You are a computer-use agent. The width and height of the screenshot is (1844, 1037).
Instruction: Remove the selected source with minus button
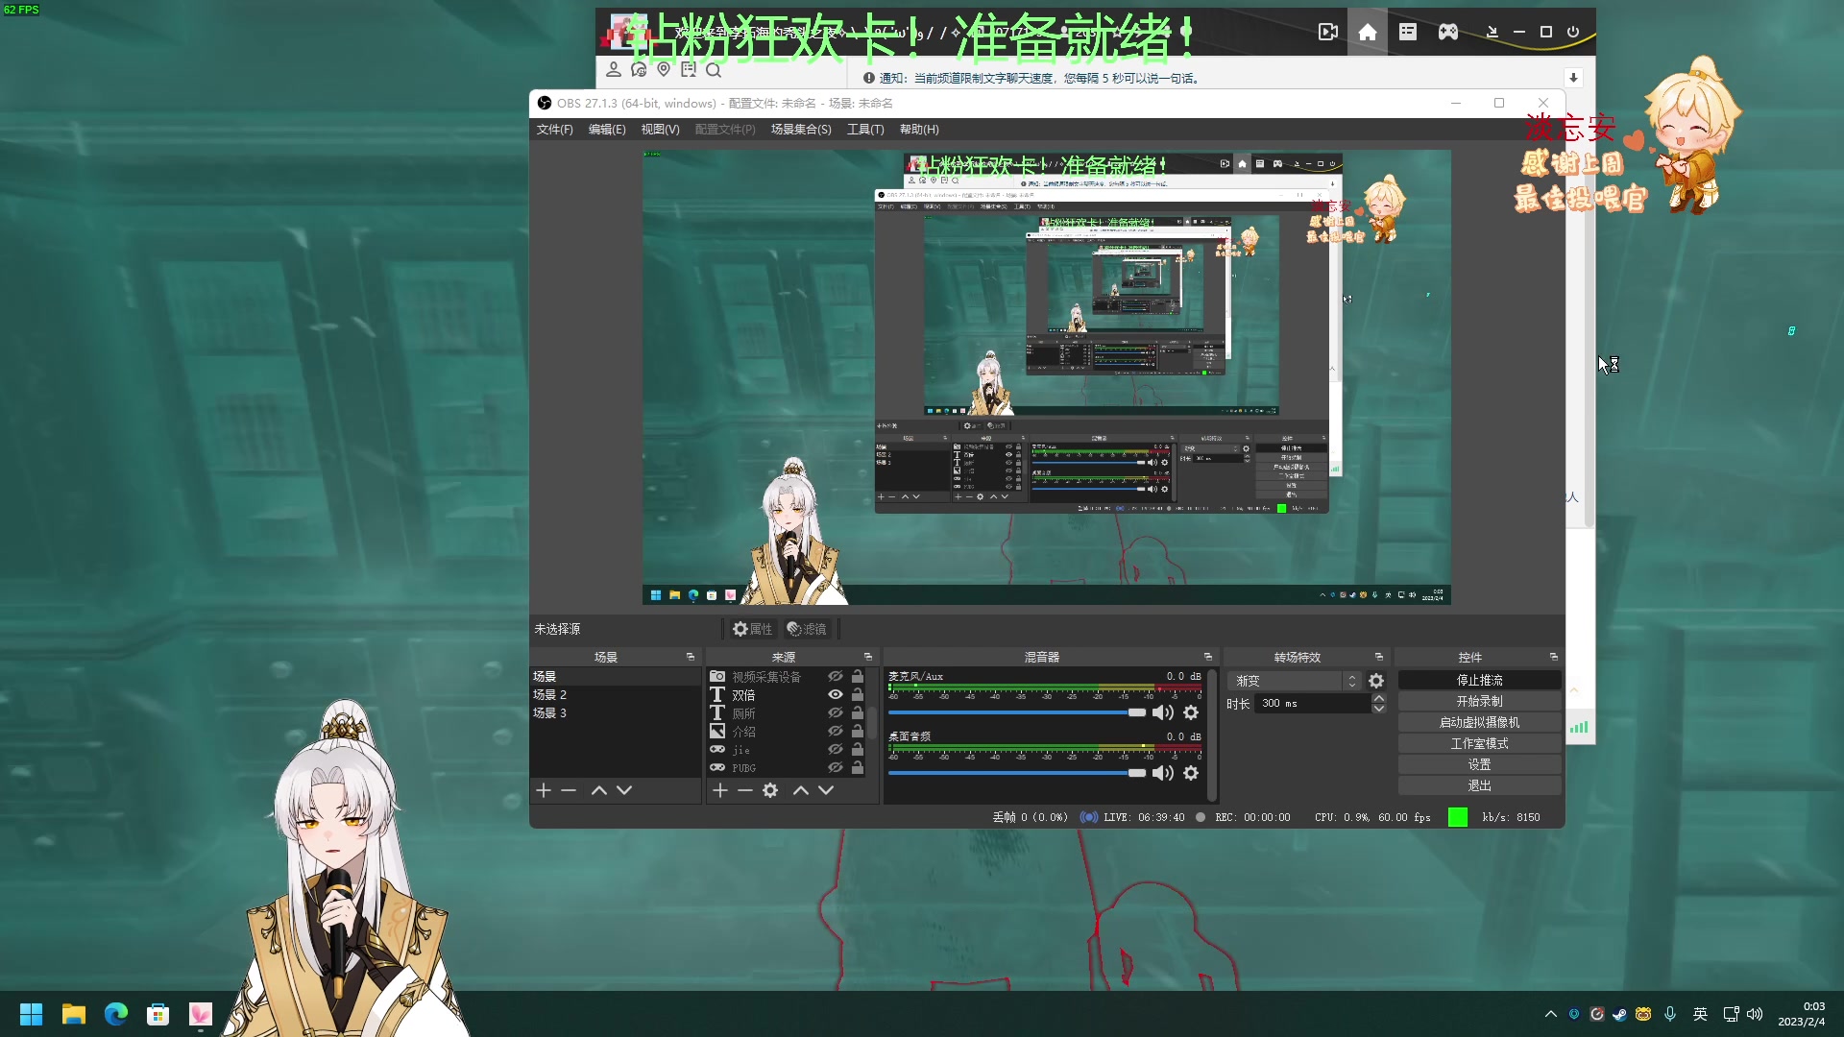(745, 790)
